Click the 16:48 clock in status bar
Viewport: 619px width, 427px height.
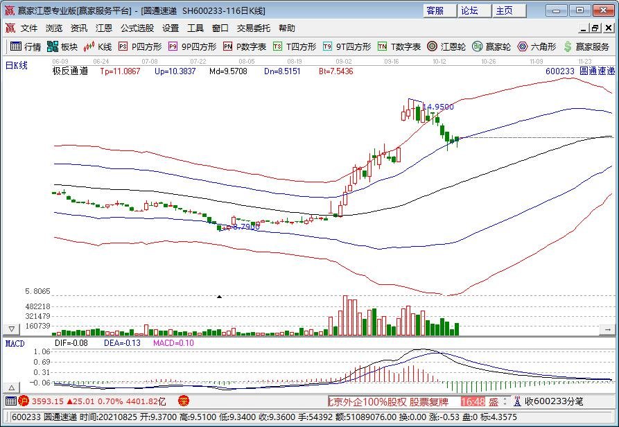pos(473,402)
